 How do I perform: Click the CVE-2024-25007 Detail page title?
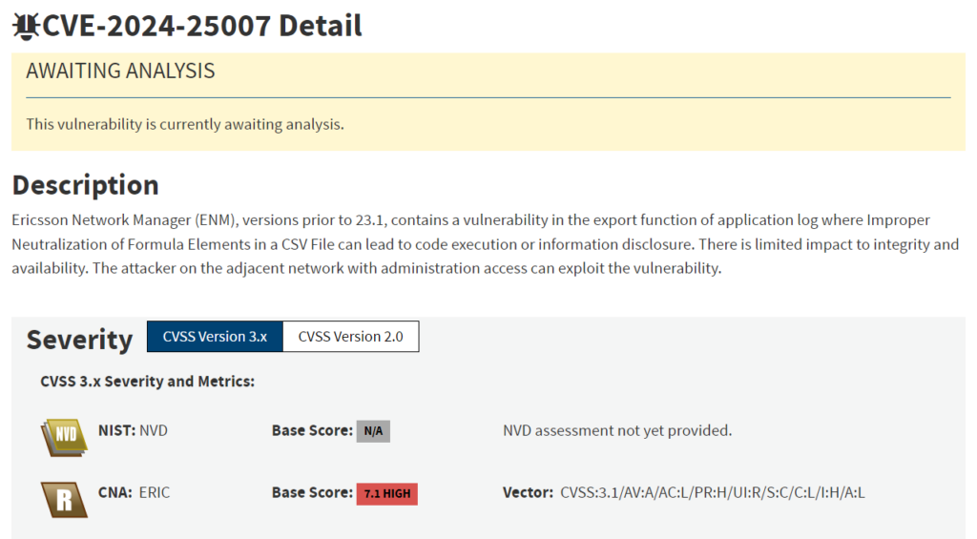point(202,26)
